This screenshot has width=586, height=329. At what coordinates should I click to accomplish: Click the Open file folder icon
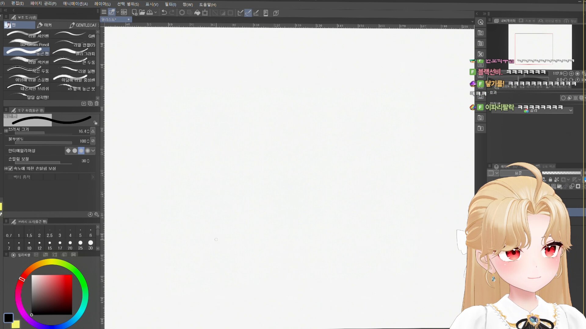(x=142, y=12)
